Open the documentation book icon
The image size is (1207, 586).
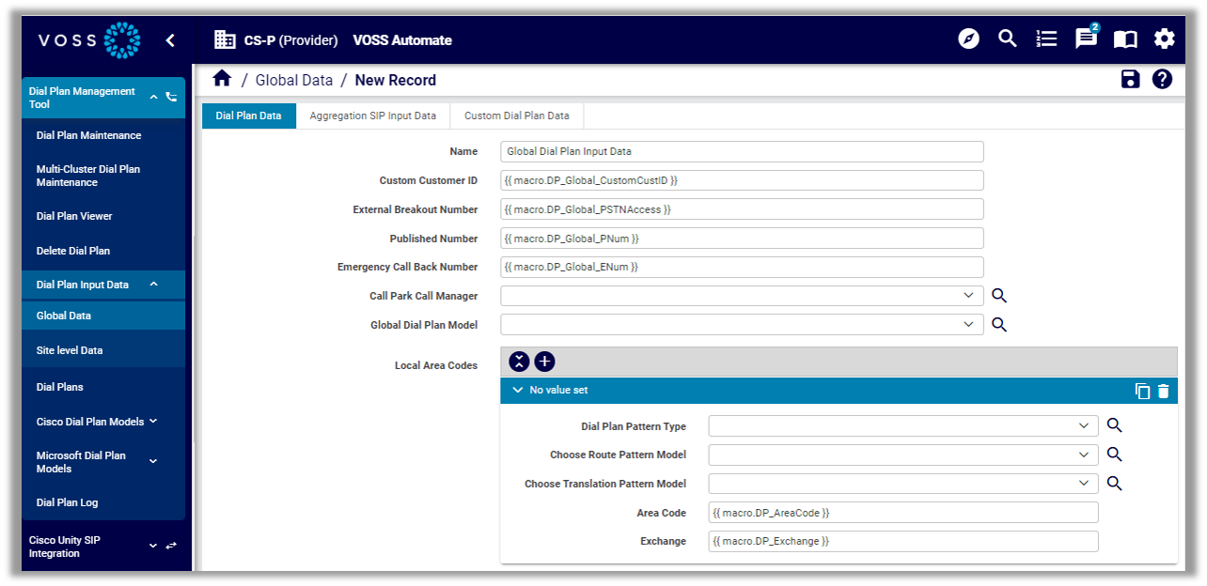point(1124,39)
